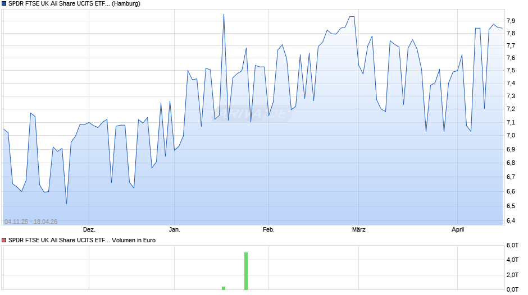Click the 6,8 price axis label
Screen dimensions: 528x295
pos(511,163)
